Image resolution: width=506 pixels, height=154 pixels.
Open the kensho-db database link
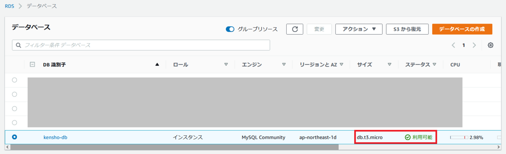click(x=55, y=138)
